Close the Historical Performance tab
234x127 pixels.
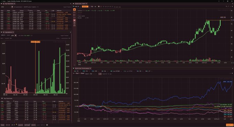(x=90, y=68)
